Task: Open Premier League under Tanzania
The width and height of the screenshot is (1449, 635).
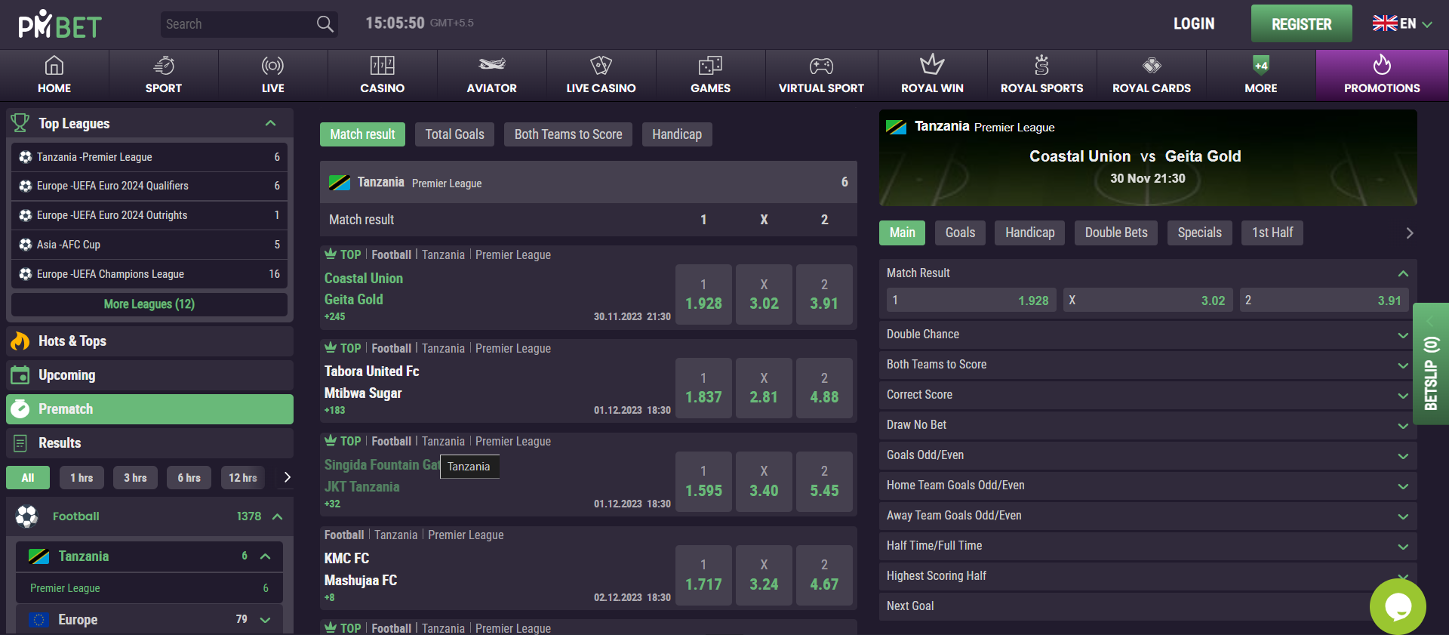Action: 149,588
